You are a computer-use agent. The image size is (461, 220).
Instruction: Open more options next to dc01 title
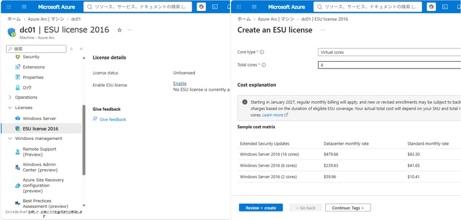coord(130,30)
